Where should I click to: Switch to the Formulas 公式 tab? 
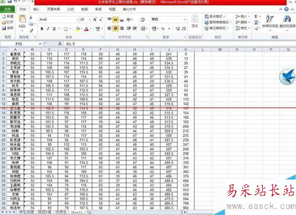pos(70,9)
